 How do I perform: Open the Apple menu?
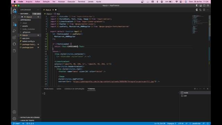(x=15, y=2)
